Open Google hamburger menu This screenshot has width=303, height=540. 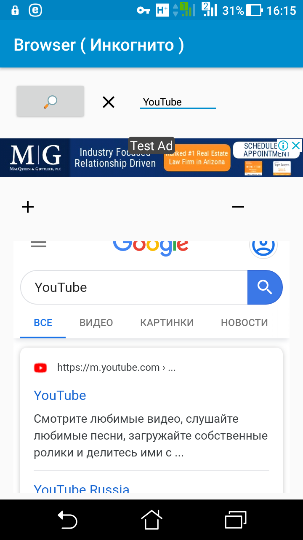pyautogui.click(x=39, y=244)
